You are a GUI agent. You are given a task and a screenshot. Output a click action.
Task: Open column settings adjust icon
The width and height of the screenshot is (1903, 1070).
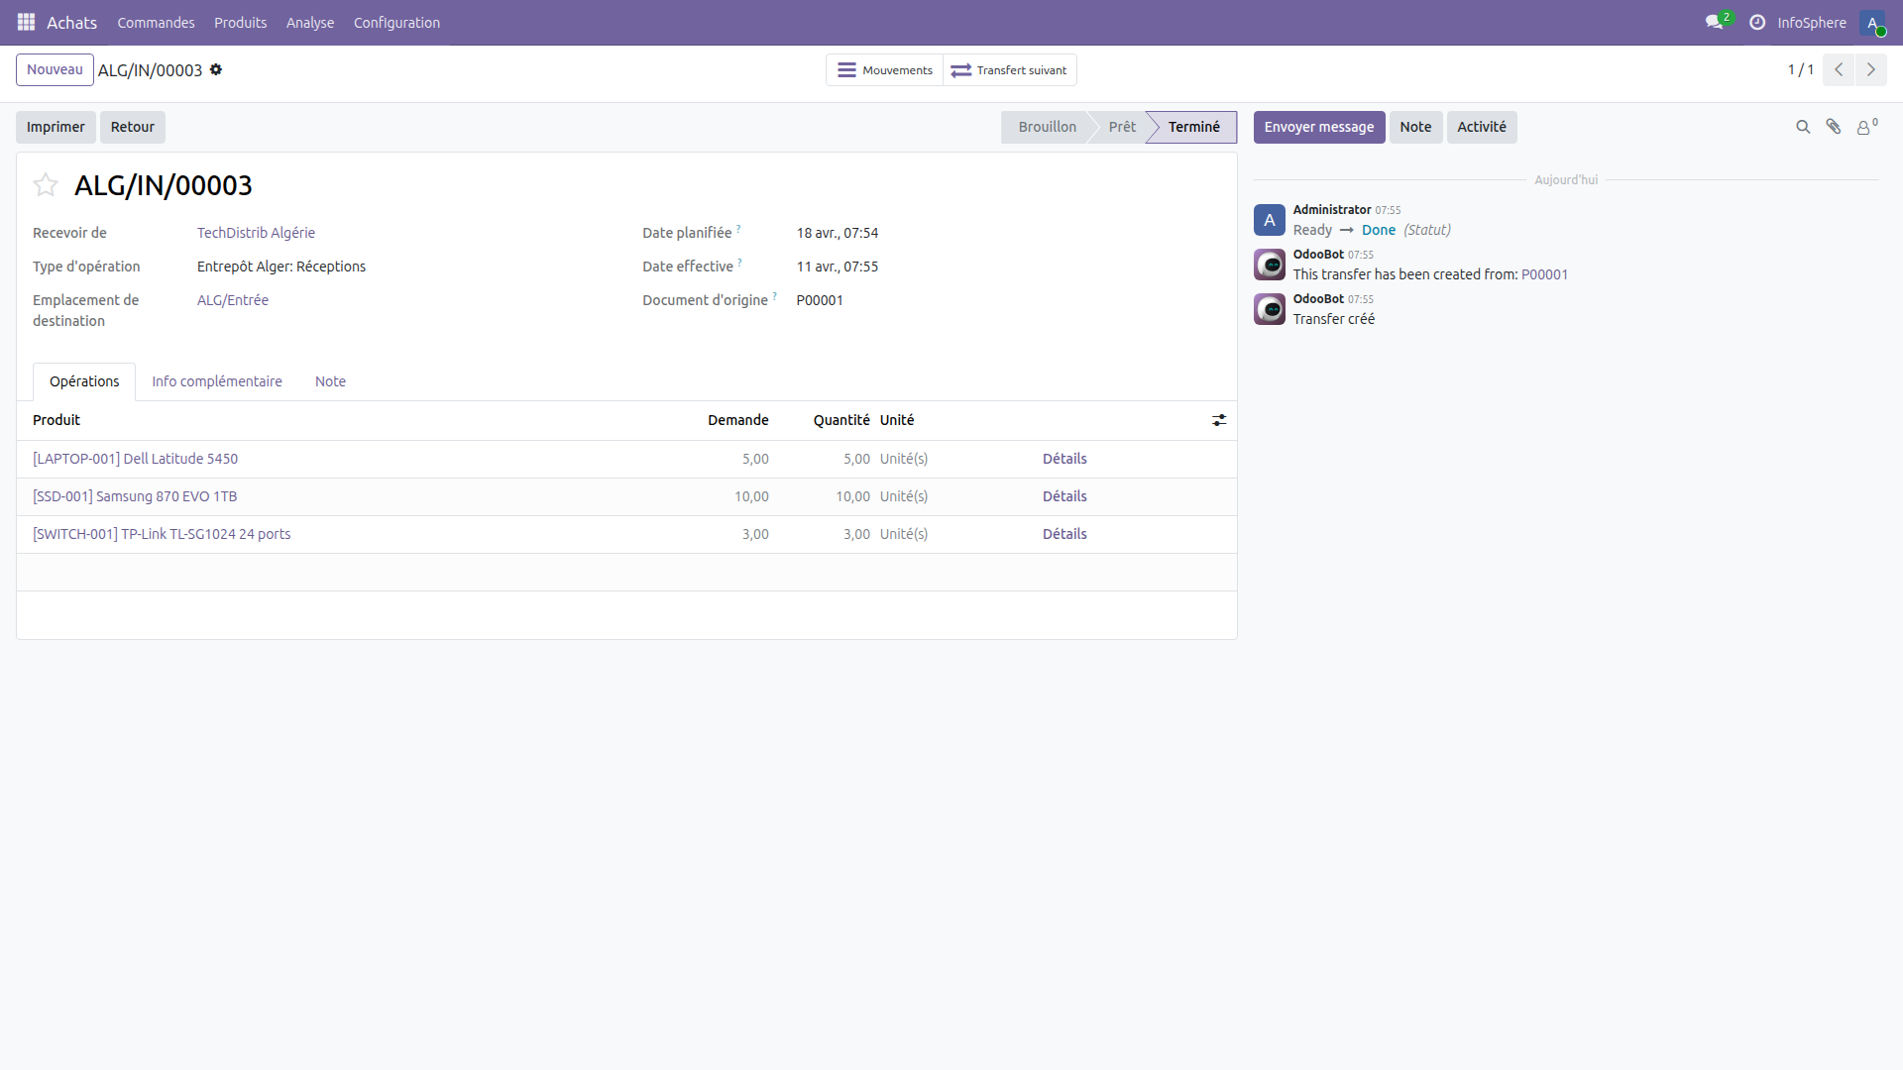[1219, 420]
